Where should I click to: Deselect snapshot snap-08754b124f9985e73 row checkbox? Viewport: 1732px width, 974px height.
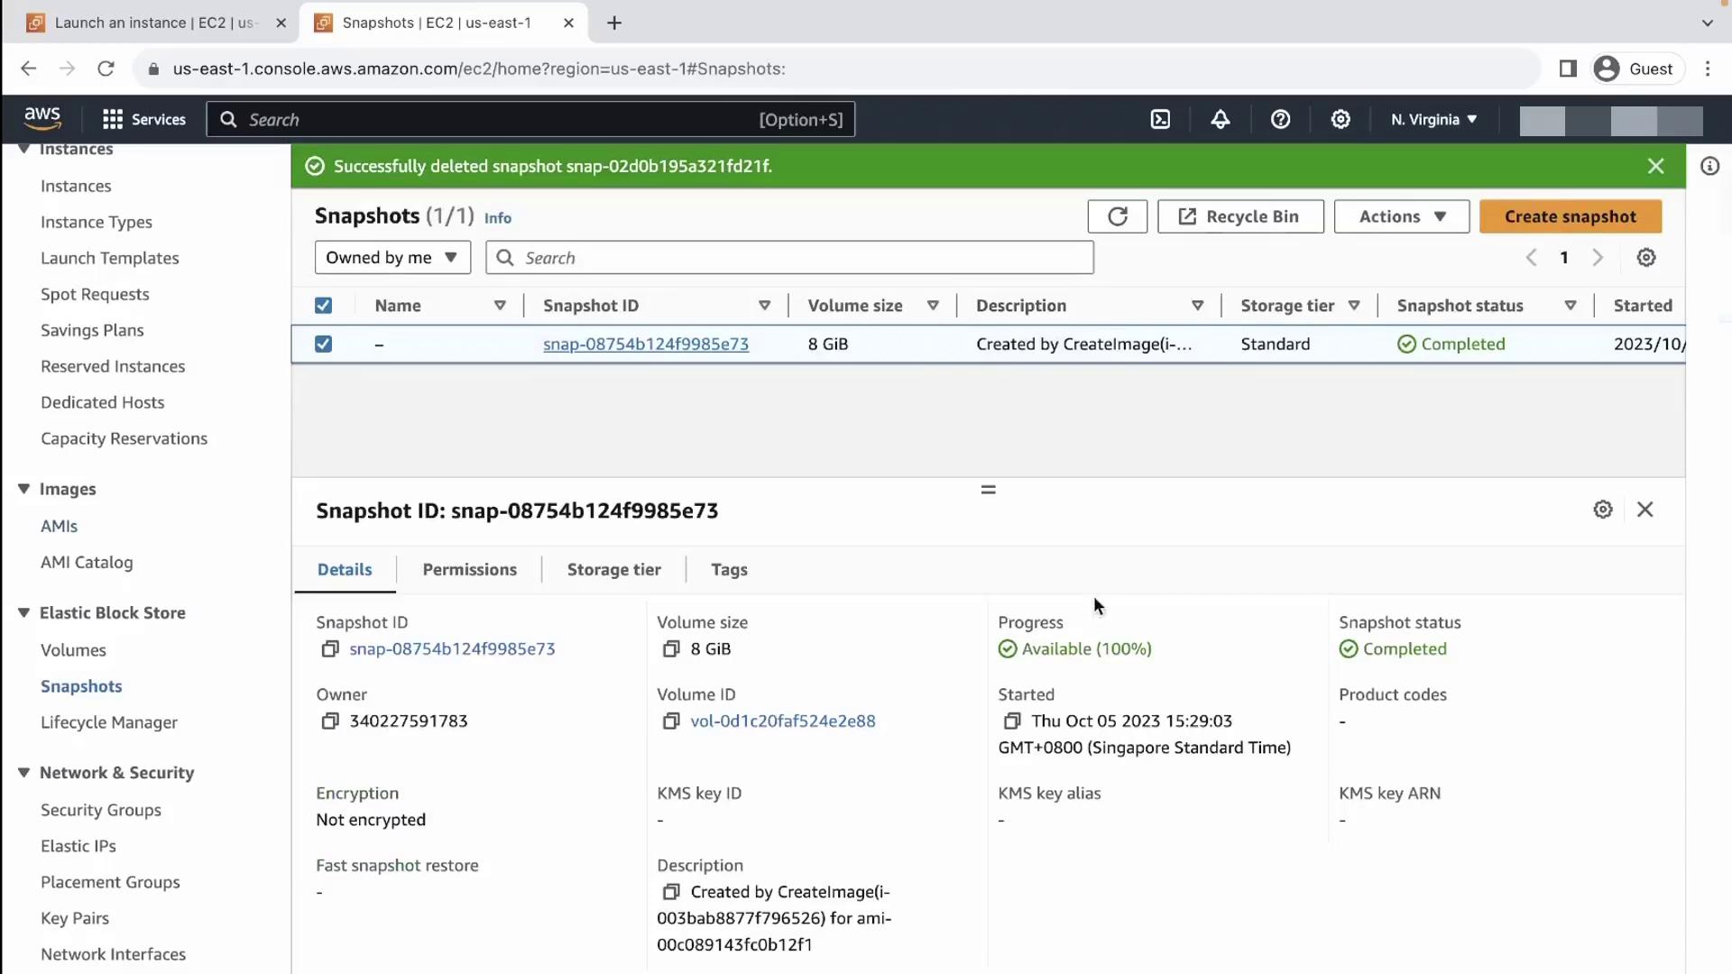coord(323,345)
